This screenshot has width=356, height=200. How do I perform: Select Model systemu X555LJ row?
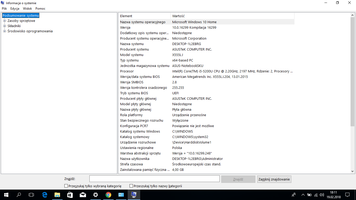tap(207, 55)
